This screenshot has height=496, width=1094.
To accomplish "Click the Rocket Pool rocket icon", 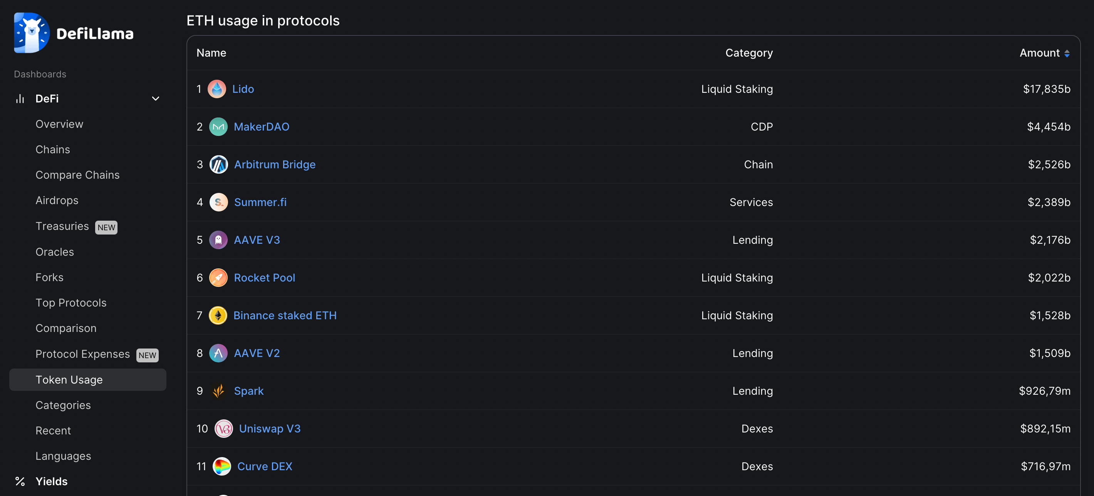I will coord(218,278).
